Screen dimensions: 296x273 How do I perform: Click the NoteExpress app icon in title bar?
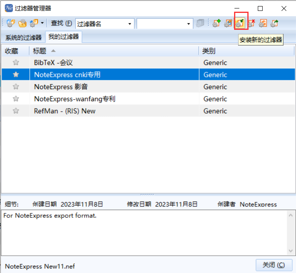[x=9, y=8]
